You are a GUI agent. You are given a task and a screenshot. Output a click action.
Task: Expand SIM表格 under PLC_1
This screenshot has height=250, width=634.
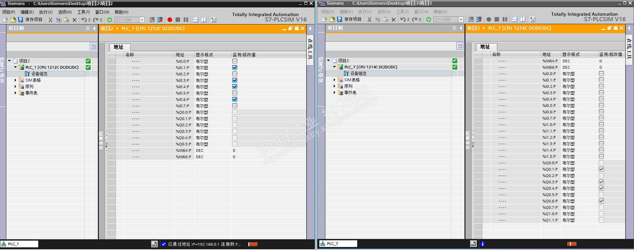click(15, 80)
